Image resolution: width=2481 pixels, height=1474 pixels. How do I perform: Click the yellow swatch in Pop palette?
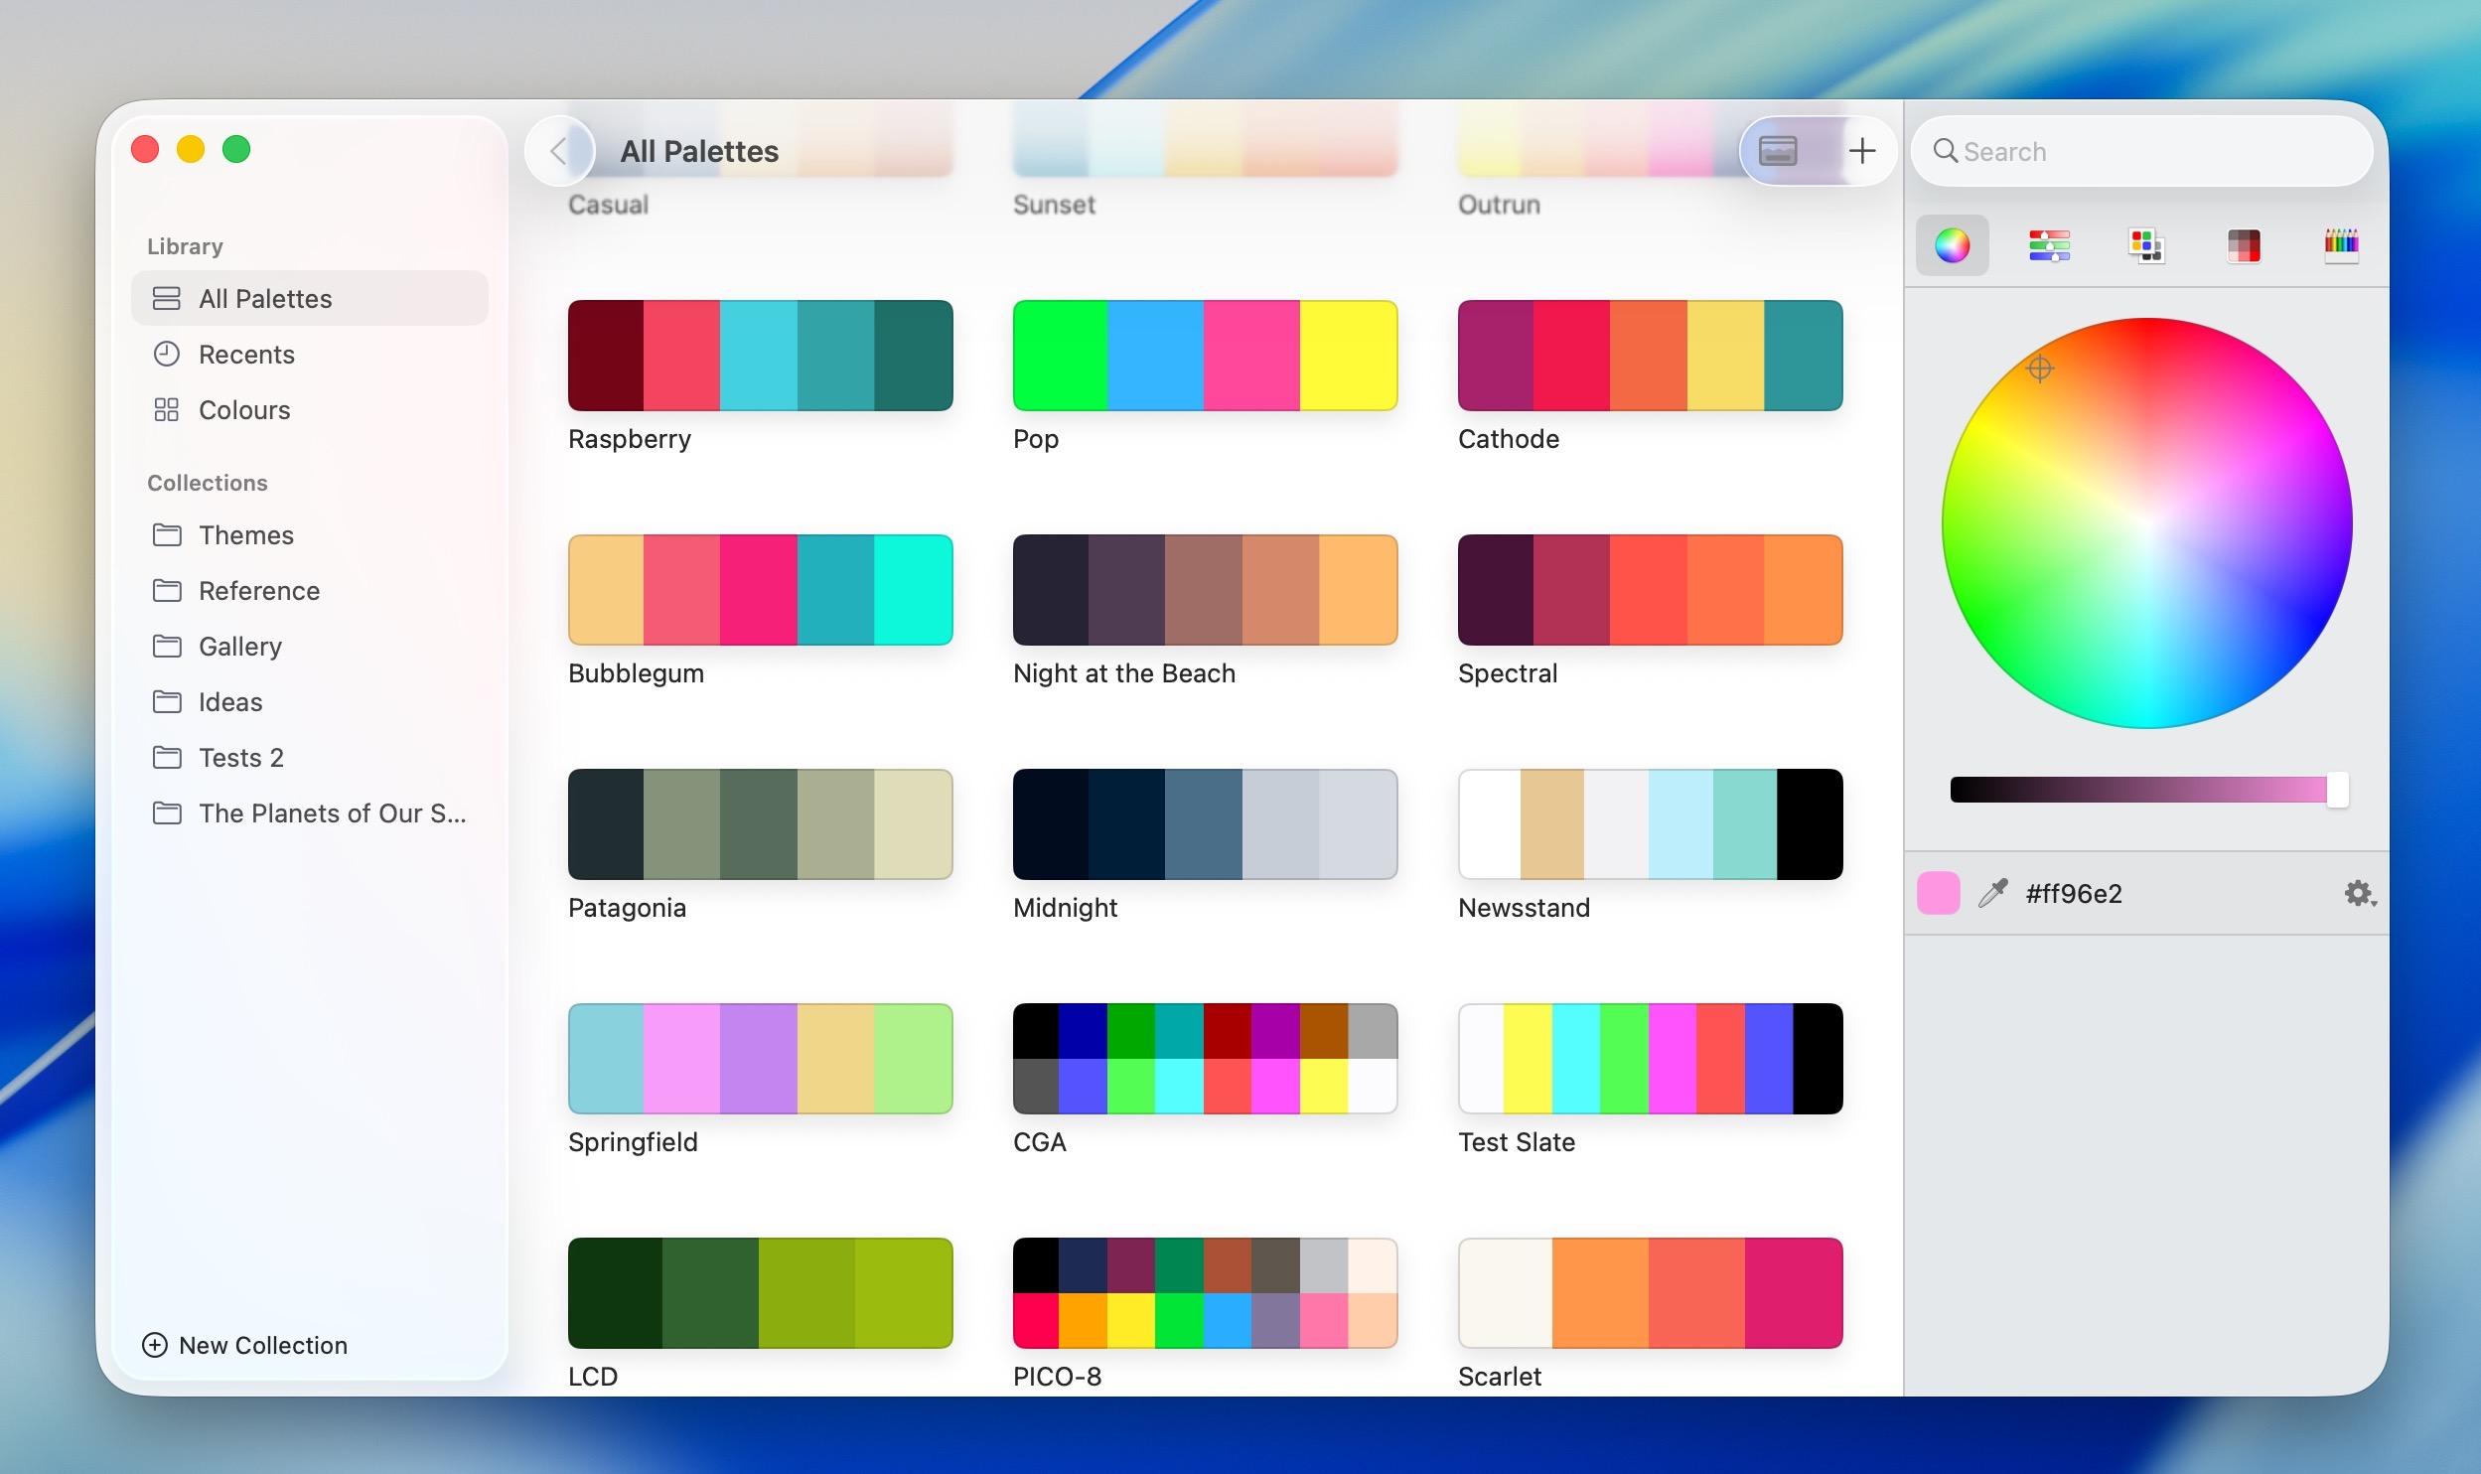pos(1349,356)
